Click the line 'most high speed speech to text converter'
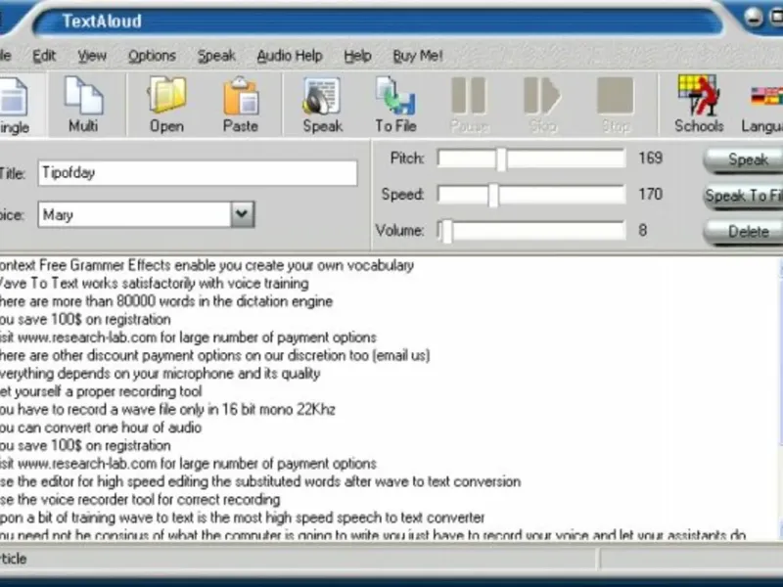 click(x=242, y=518)
